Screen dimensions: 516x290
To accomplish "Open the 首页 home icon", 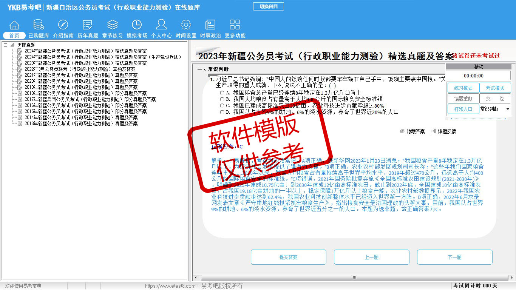I will tap(14, 25).
